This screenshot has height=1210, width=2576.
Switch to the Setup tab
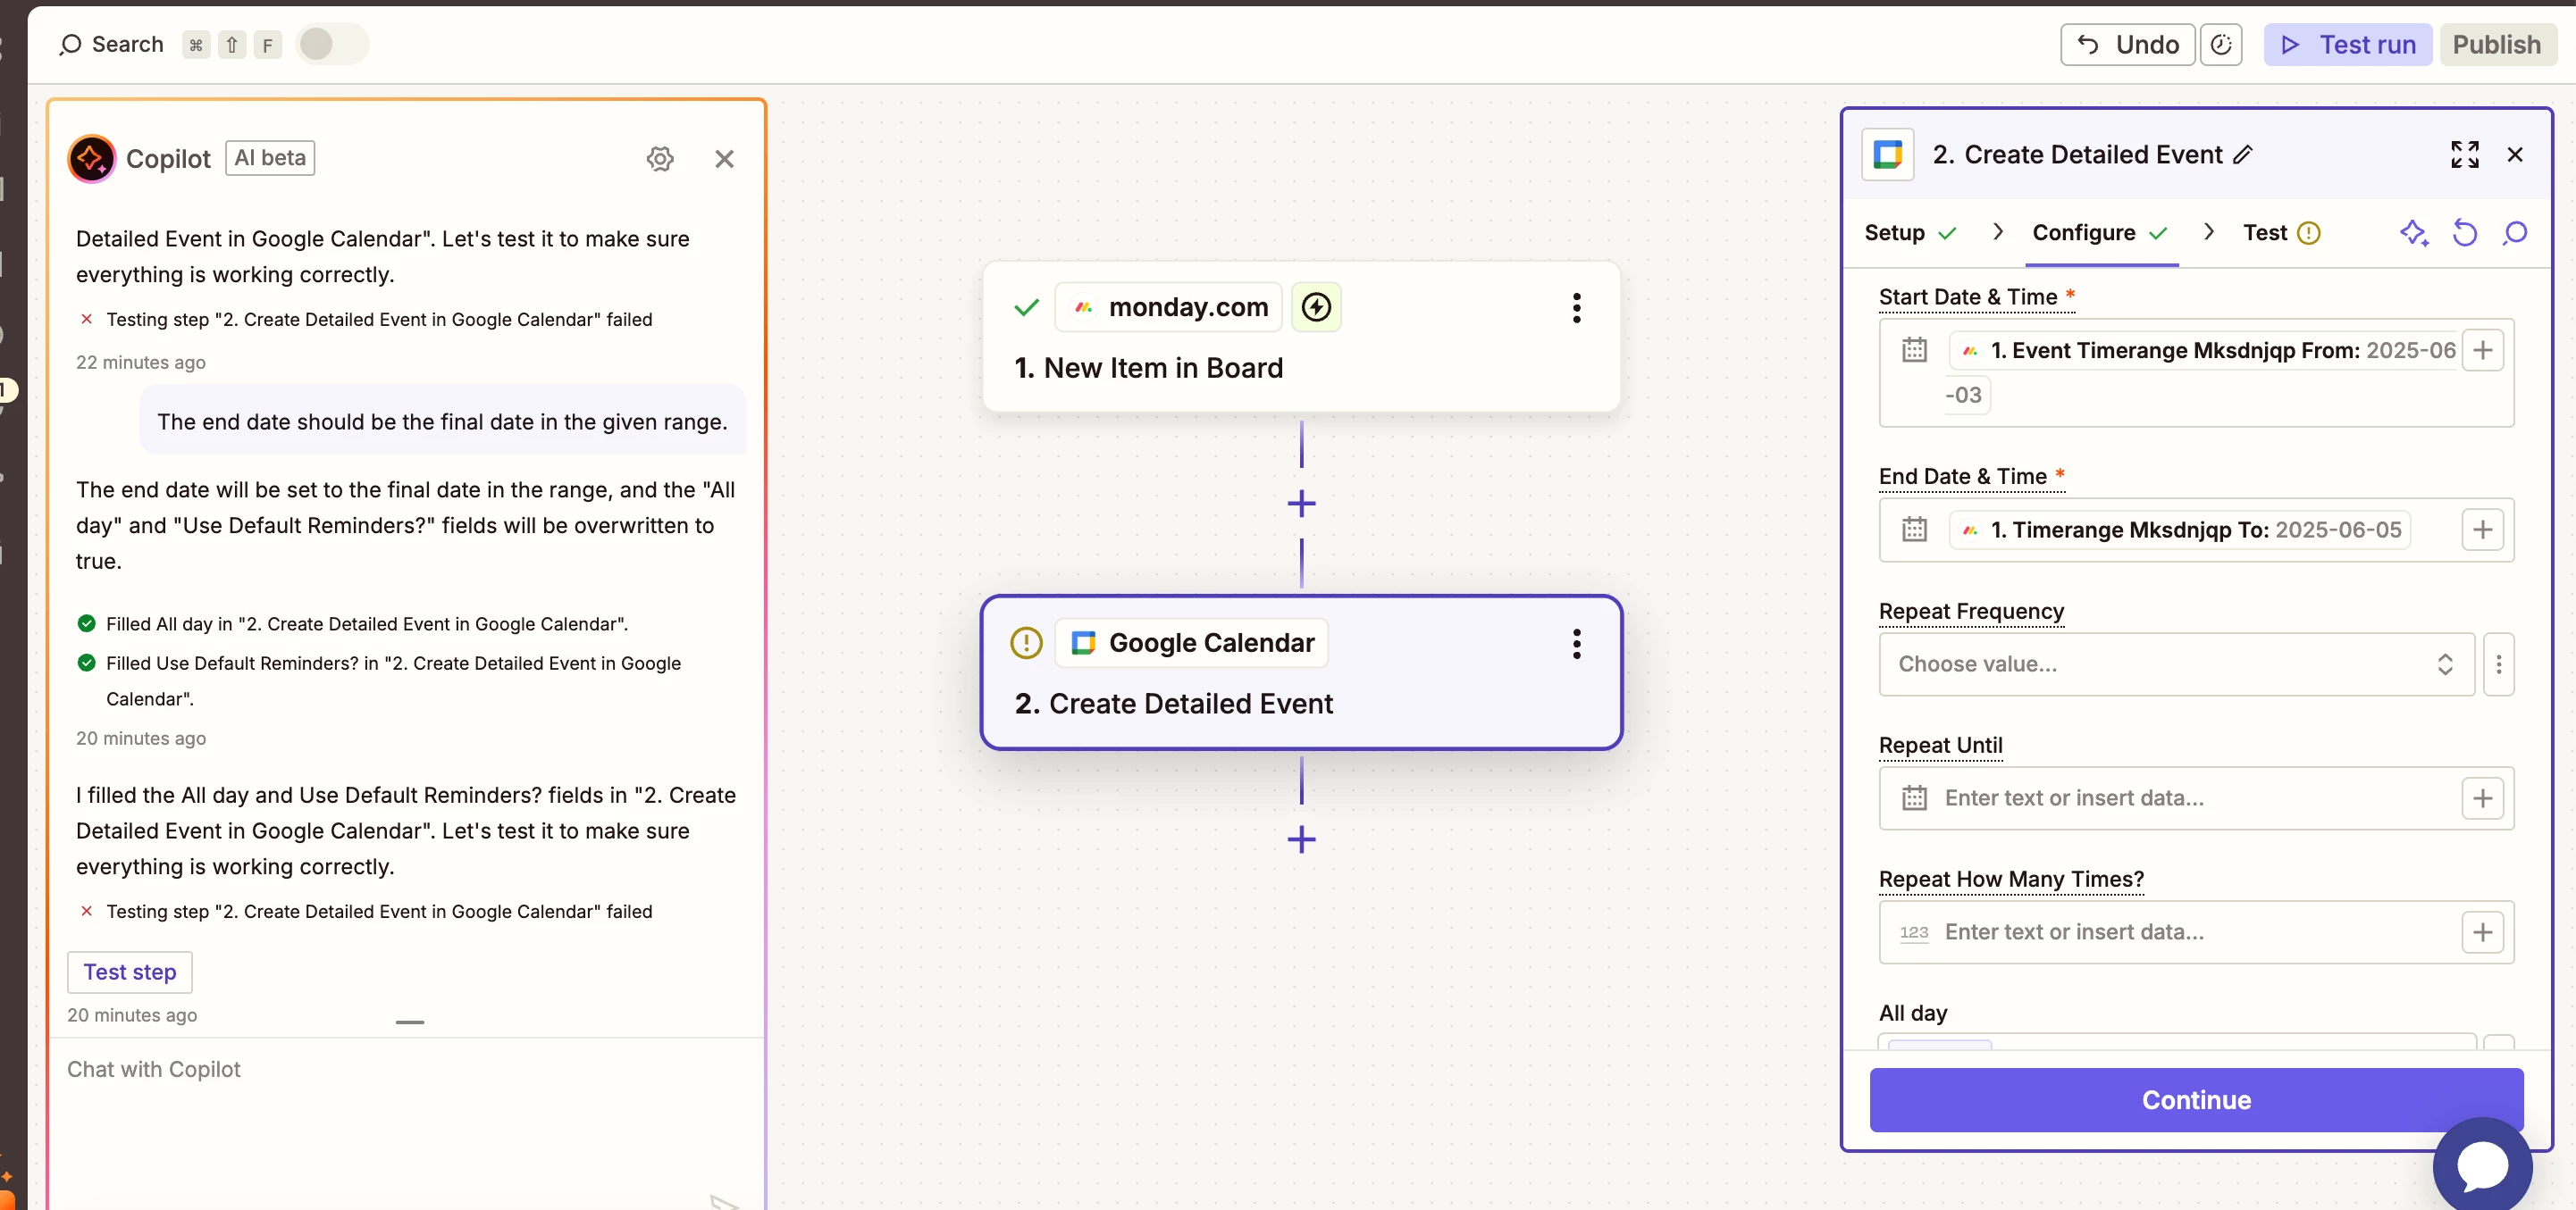tap(1910, 233)
